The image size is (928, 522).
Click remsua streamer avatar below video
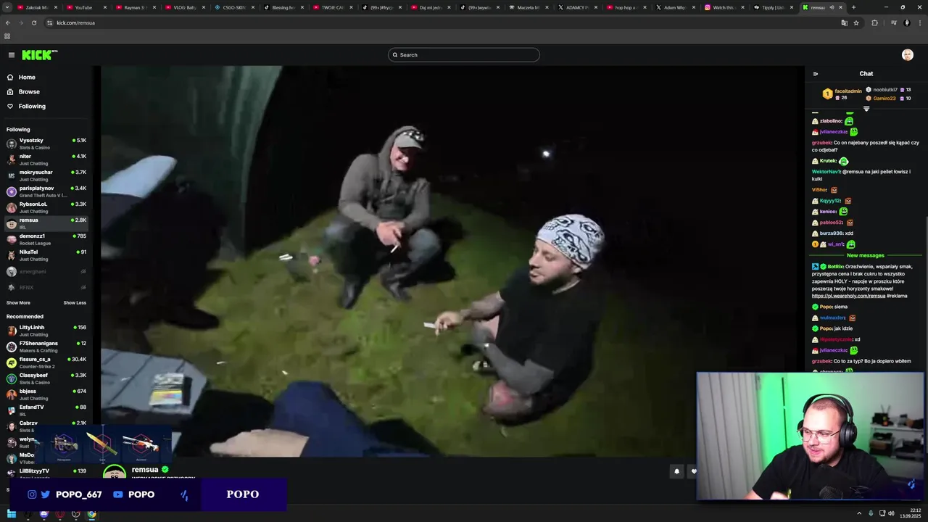[115, 472]
